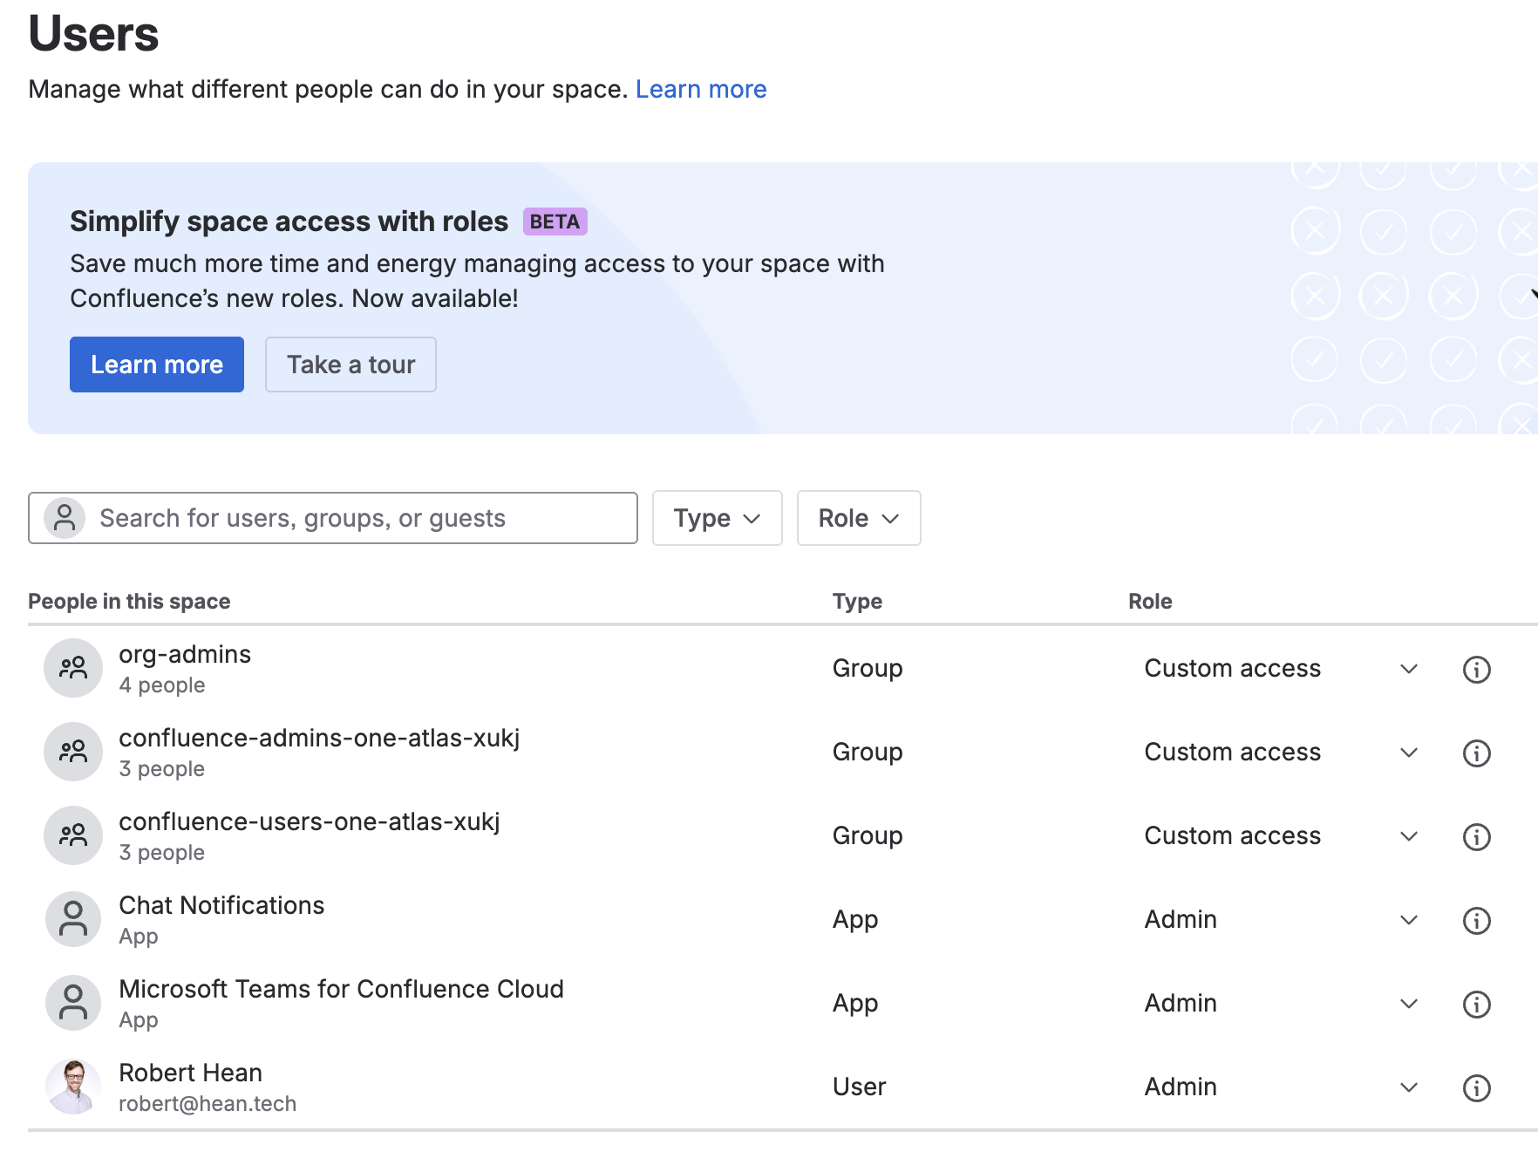Select the Microsoft Teams for Confluence Cloud entry
The height and width of the screenshot is (1172, 1538).
click(341, 989)
